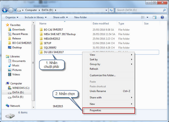This screenshot has height=122, width=169.
Task: Click the Favorites star icon
Action: pos(7,25)
